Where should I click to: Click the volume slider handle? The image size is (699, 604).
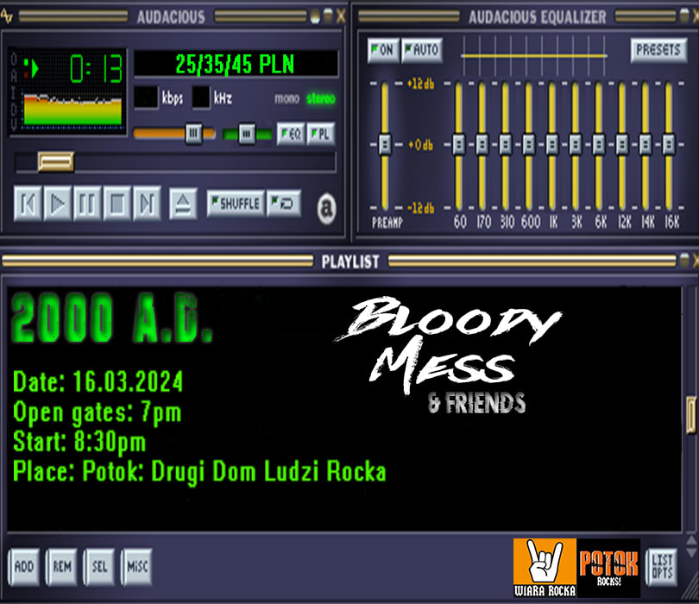193,133
